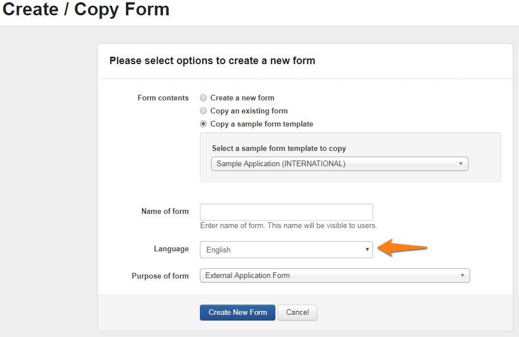Click the 'Select a sample form template to copy' label

tap(279, 149)
